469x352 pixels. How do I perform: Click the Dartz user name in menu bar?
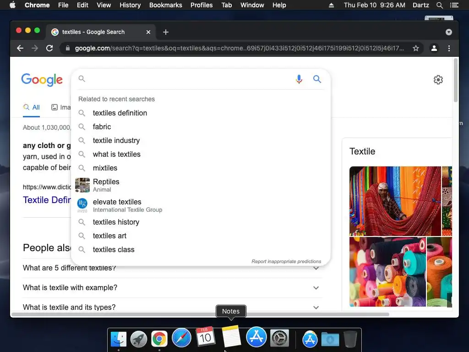point(420,5)
